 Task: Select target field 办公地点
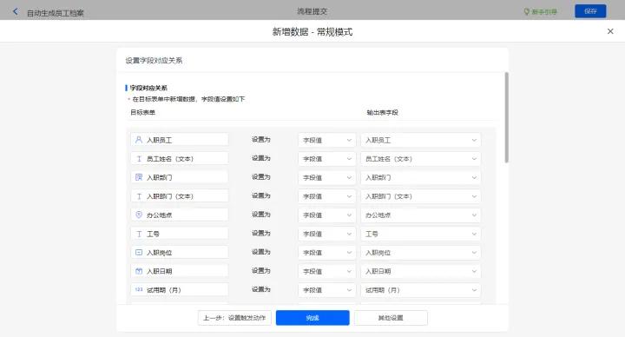click(180, 215)
